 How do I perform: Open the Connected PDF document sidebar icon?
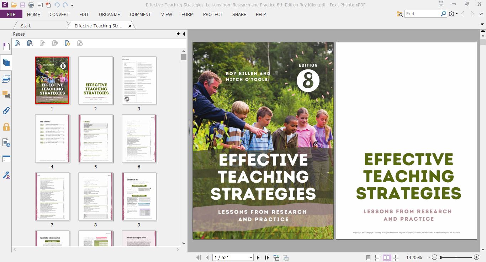pyautogui.click(x=6, y=143)
